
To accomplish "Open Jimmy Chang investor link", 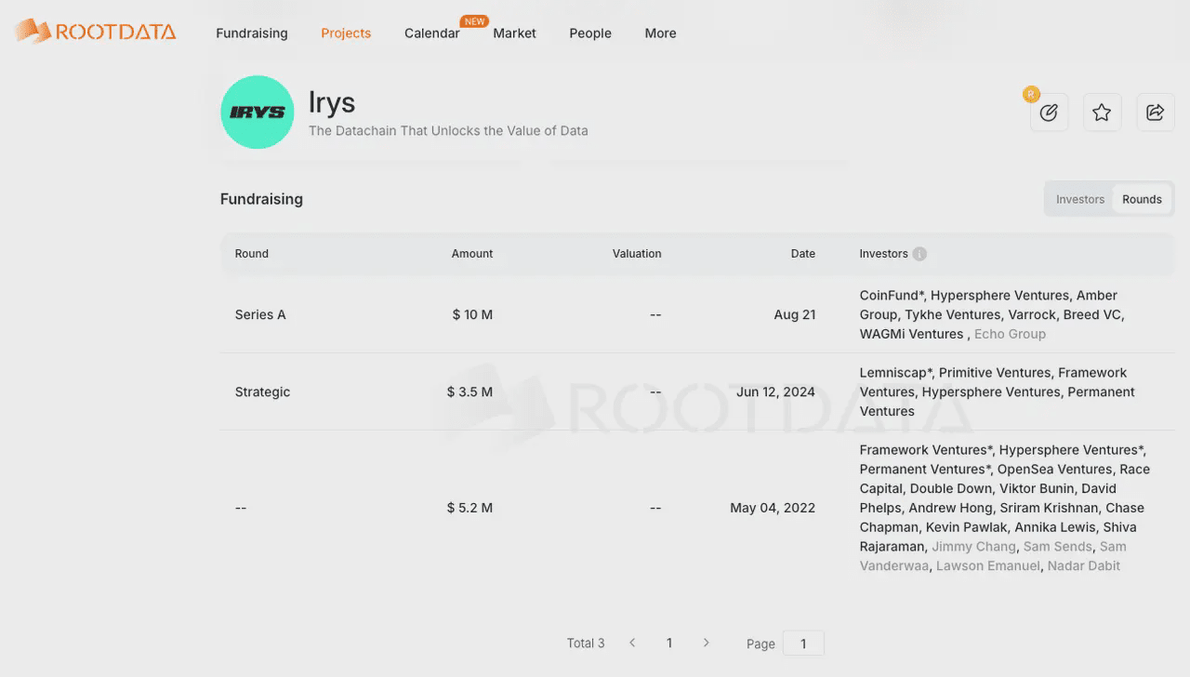I will coord(973,547).
